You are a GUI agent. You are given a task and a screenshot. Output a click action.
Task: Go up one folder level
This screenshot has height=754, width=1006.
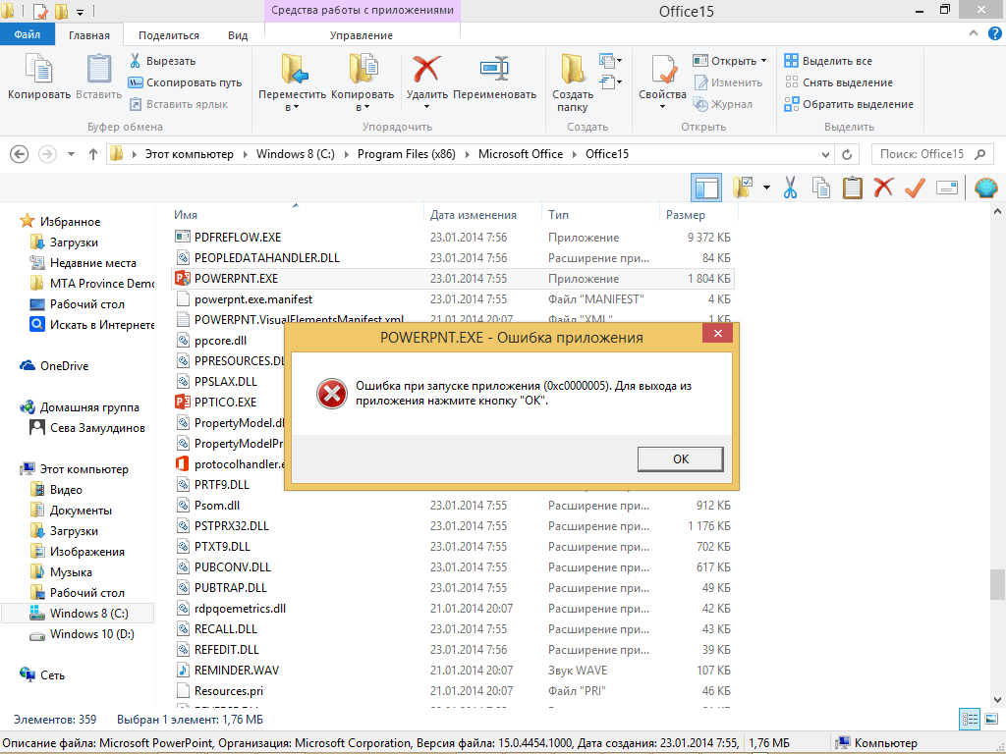tap(93, 154)
